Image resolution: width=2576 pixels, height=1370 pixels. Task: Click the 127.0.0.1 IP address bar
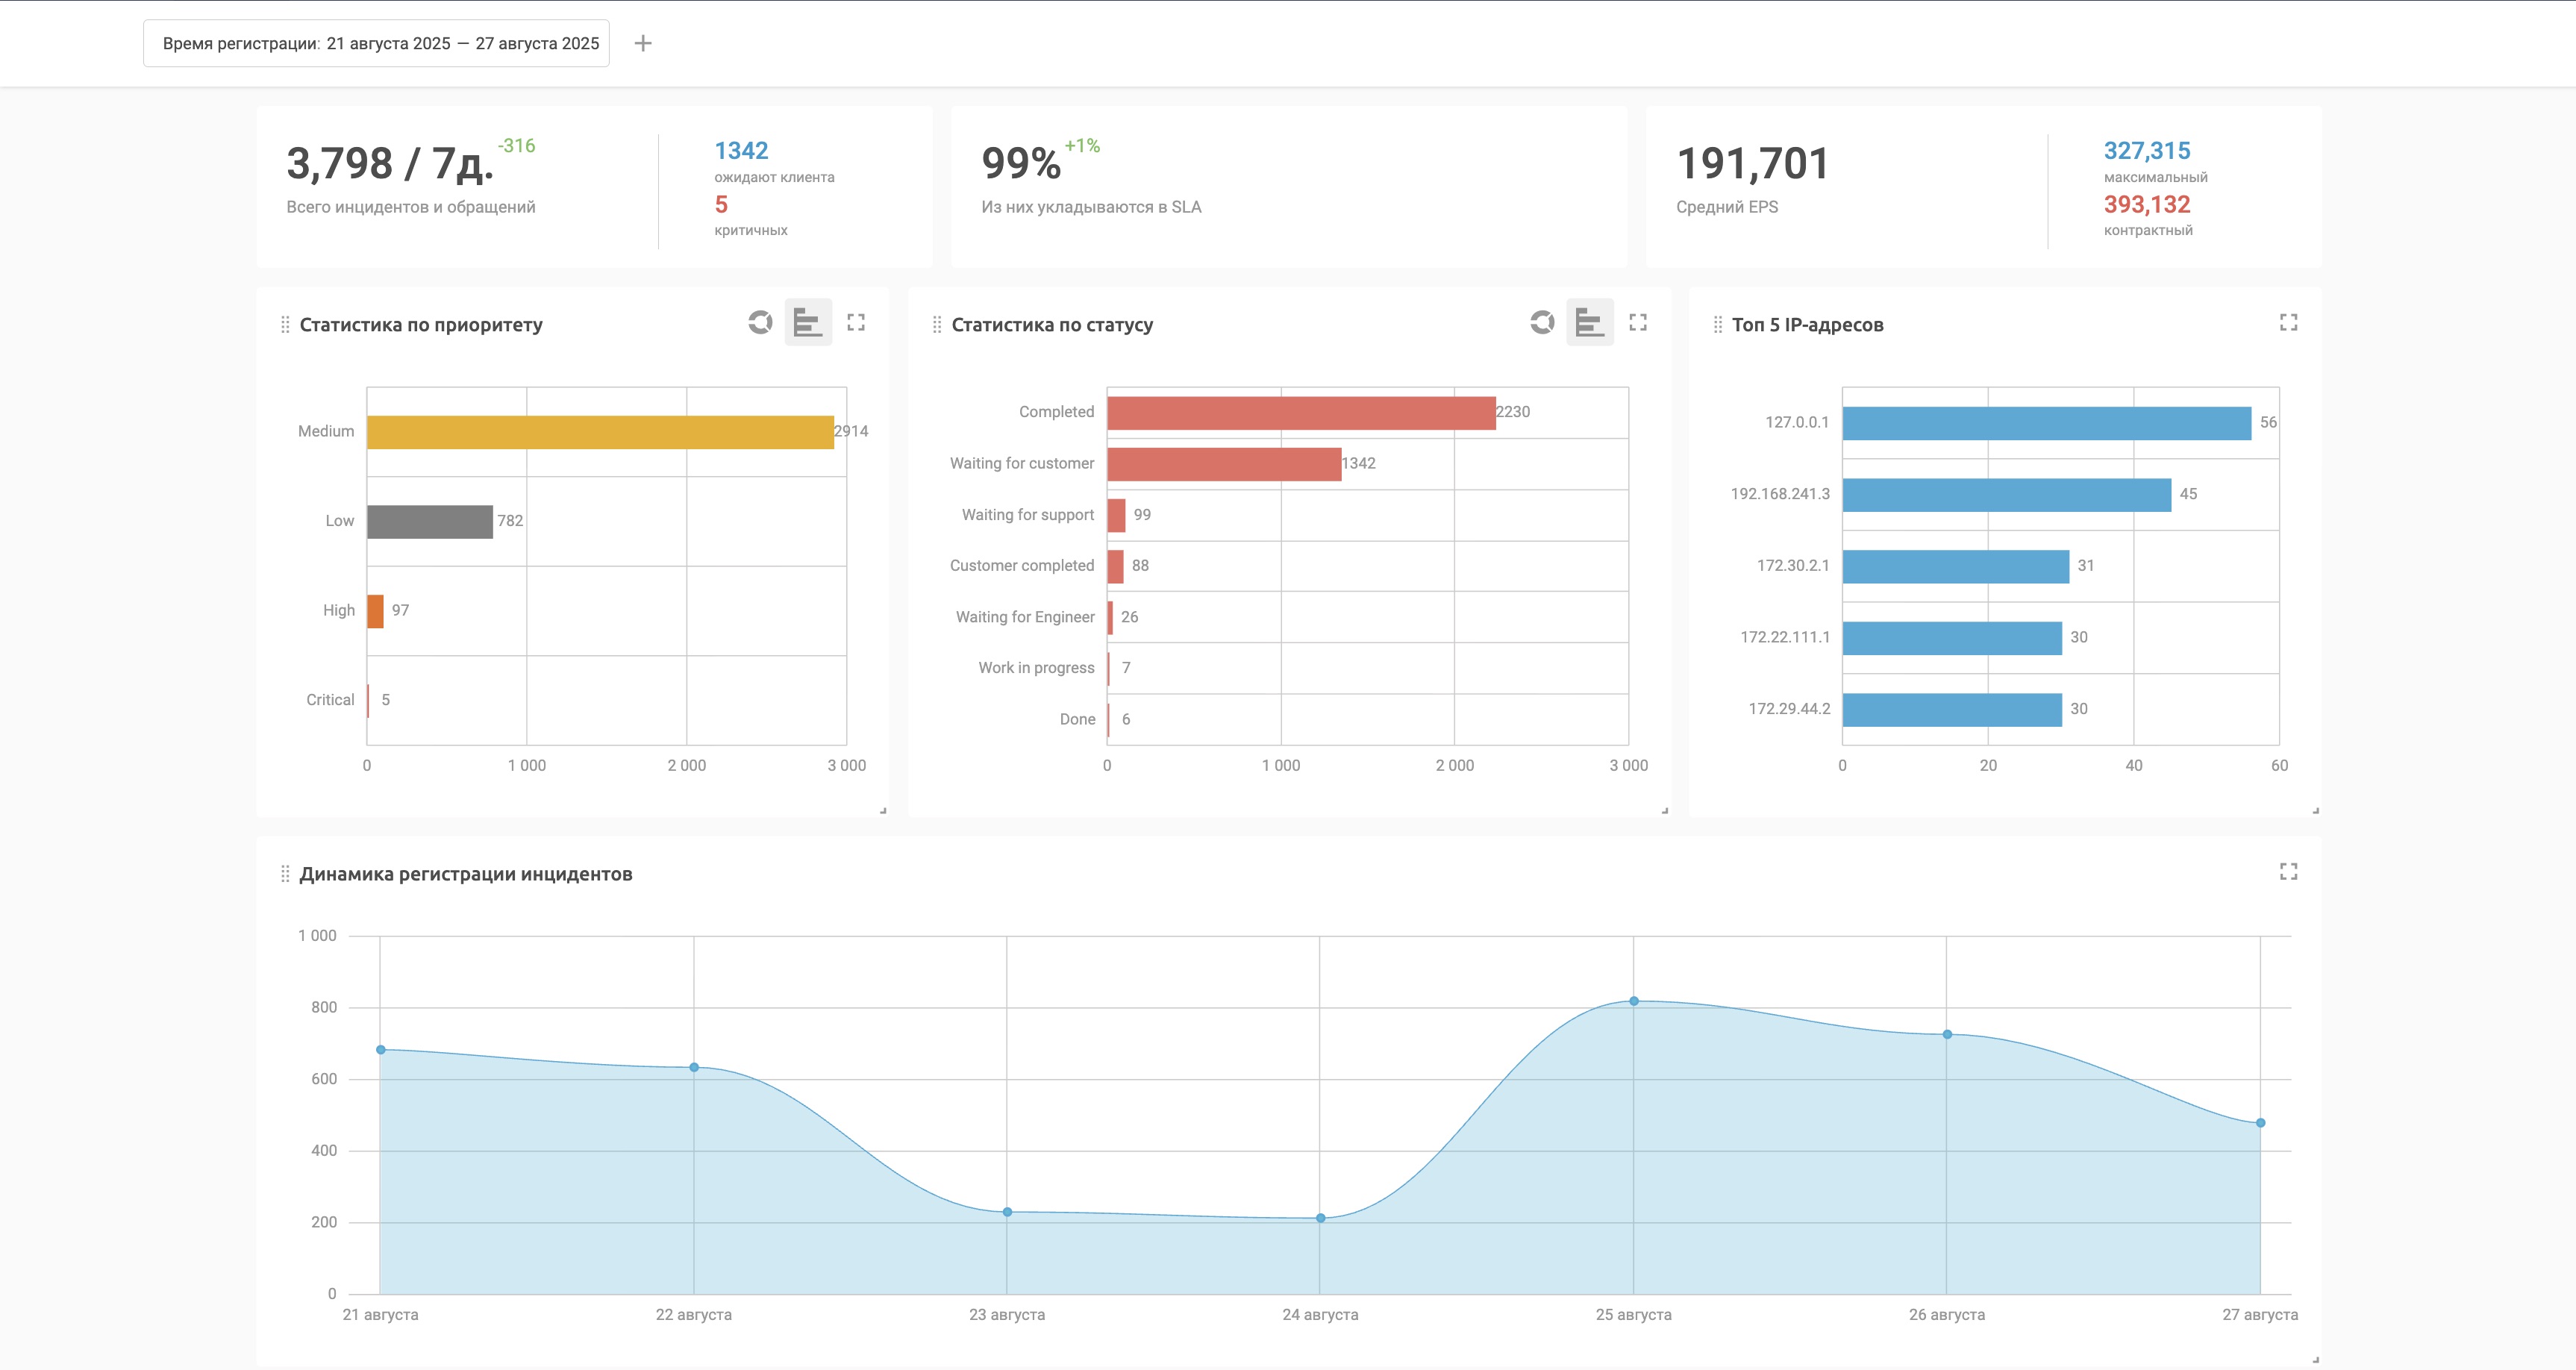coord(2046,423)
